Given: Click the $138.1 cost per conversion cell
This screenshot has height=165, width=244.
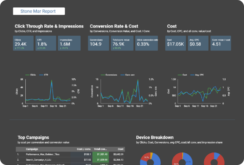Looking at the screenshot, I should (87, 154).
